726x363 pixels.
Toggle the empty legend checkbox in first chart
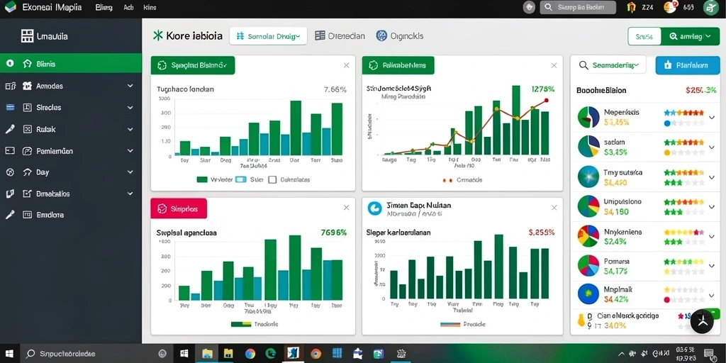pyautogui.click(x=272, y=179)
